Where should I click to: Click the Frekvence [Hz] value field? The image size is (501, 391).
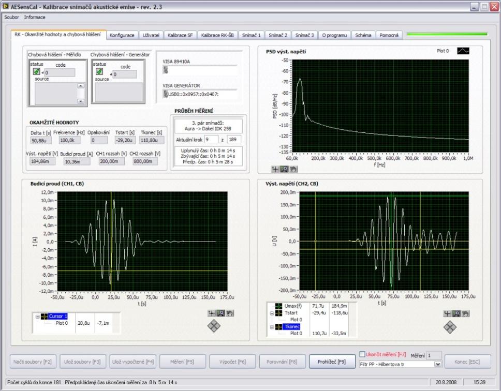(70, 140)
